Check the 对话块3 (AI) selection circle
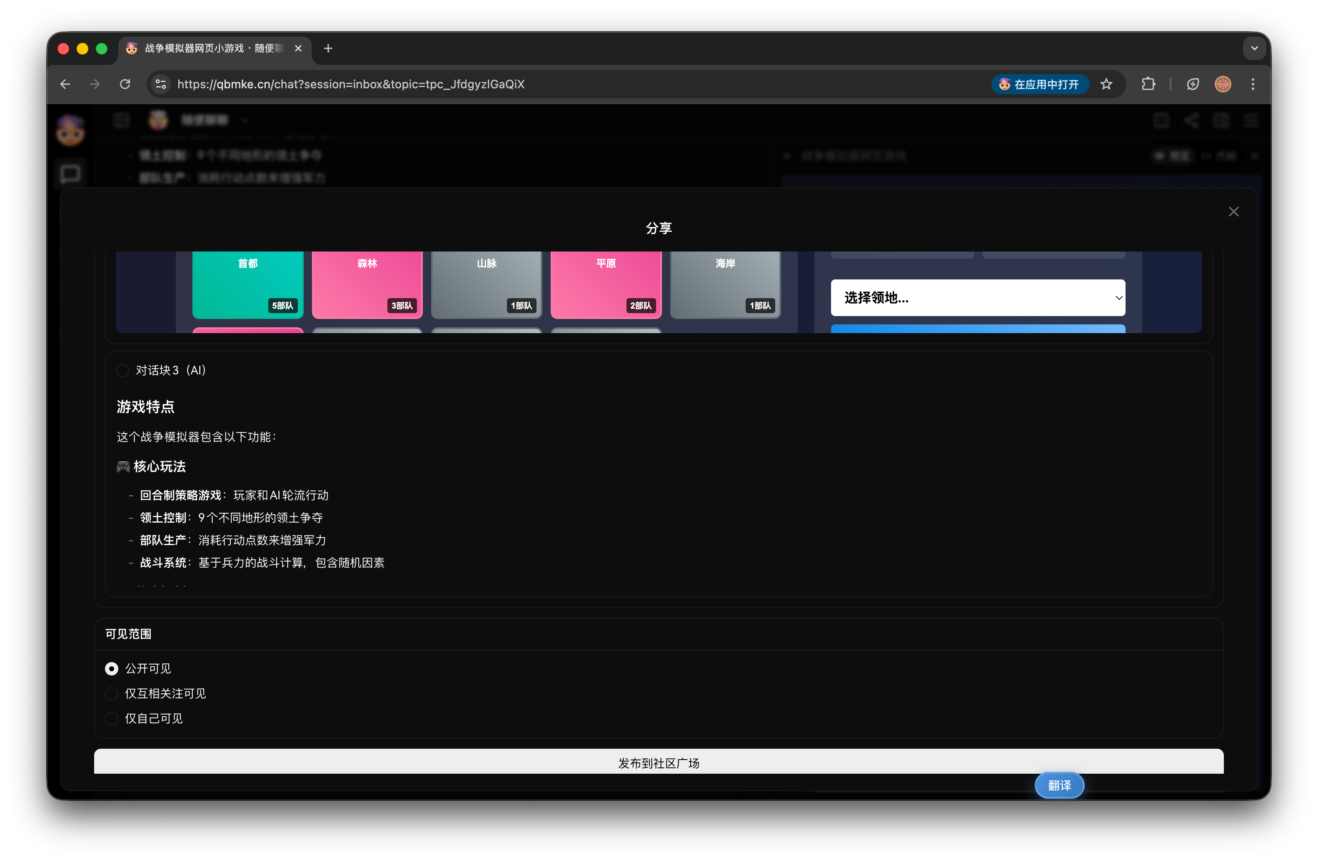1318x862 pixels. click(x=122, y=370)
